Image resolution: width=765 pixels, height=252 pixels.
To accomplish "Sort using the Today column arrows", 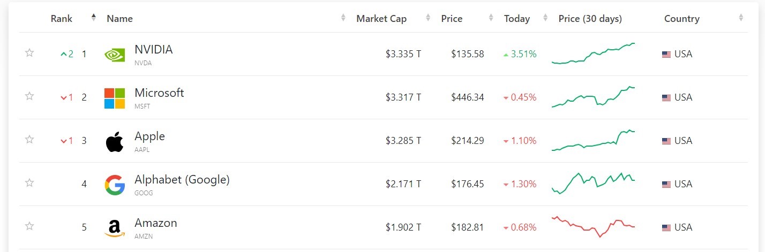I will point(545,18).
